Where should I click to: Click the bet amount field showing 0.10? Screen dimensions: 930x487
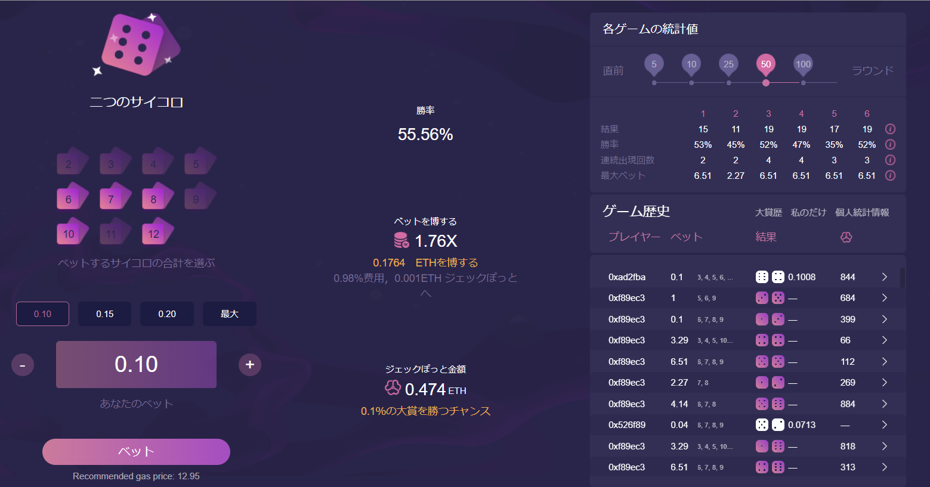coord(136,364)
